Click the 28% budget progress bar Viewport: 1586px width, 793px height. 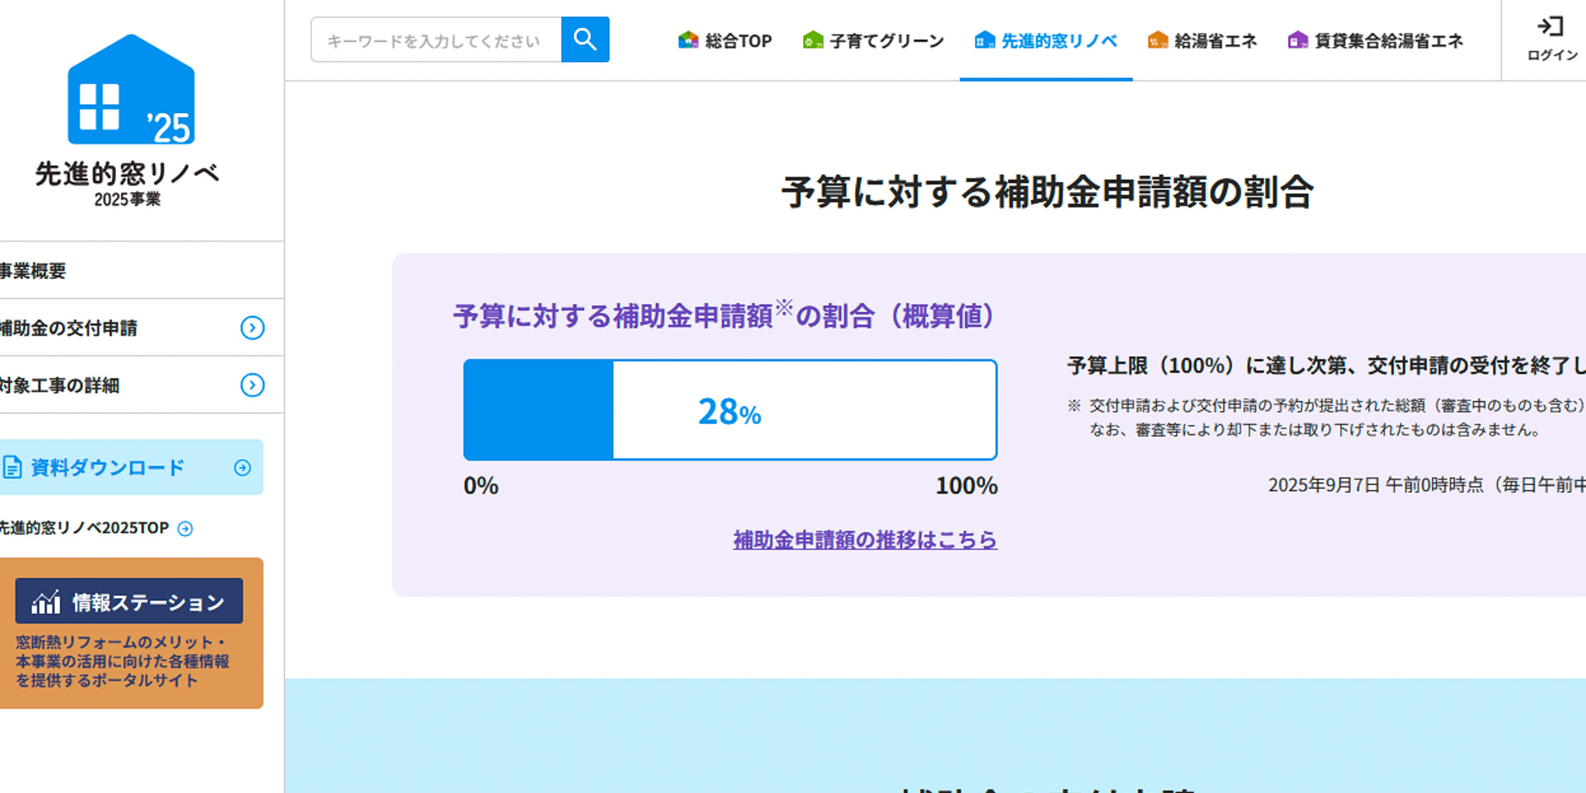(729, 410)
